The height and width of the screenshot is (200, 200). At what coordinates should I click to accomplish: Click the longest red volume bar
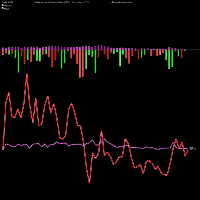80,64
